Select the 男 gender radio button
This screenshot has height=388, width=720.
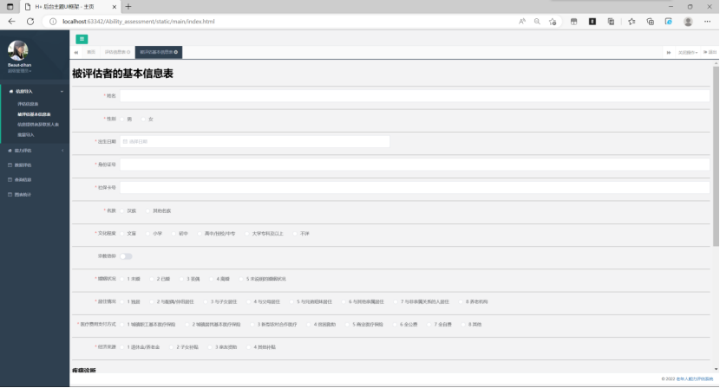tap(122, 120)
